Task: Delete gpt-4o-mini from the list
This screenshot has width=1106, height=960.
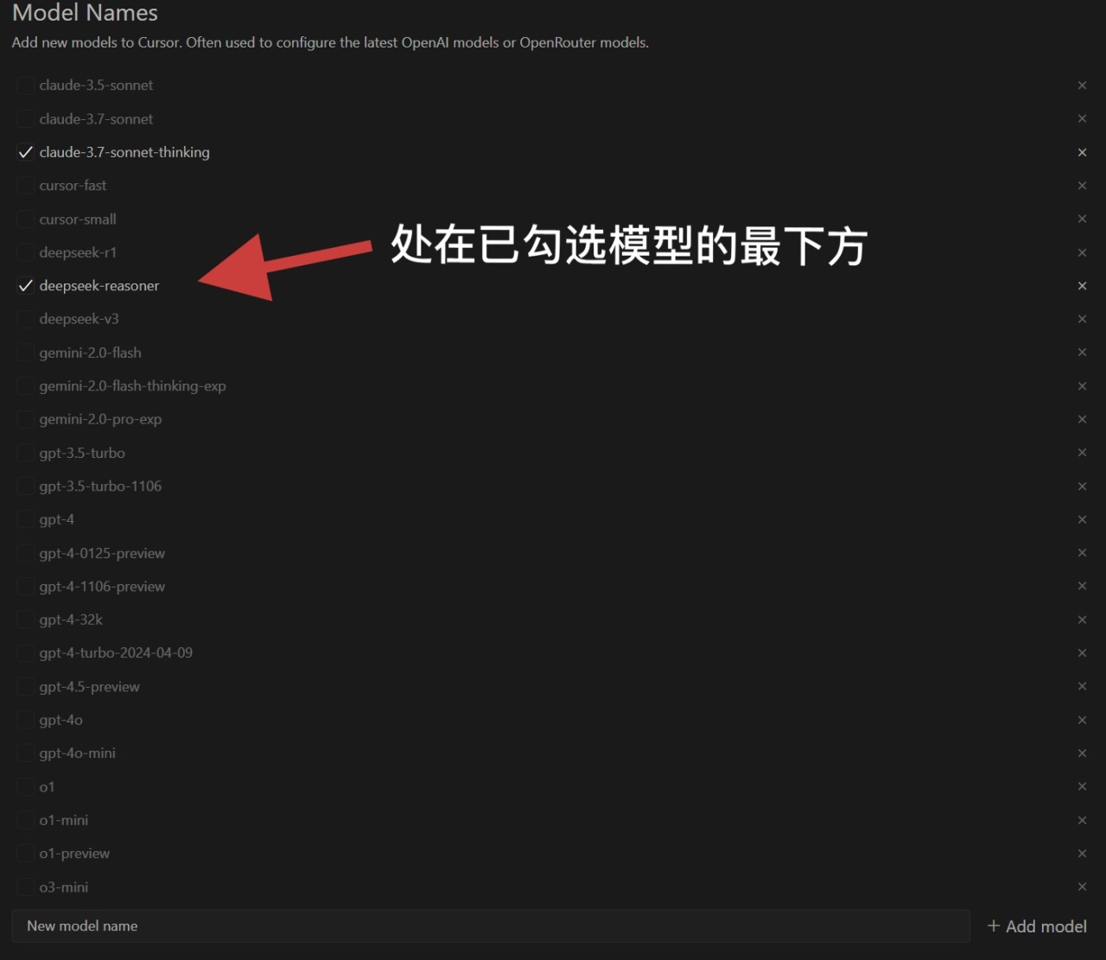Action: pyautogui.click(x=1082, y=753)
